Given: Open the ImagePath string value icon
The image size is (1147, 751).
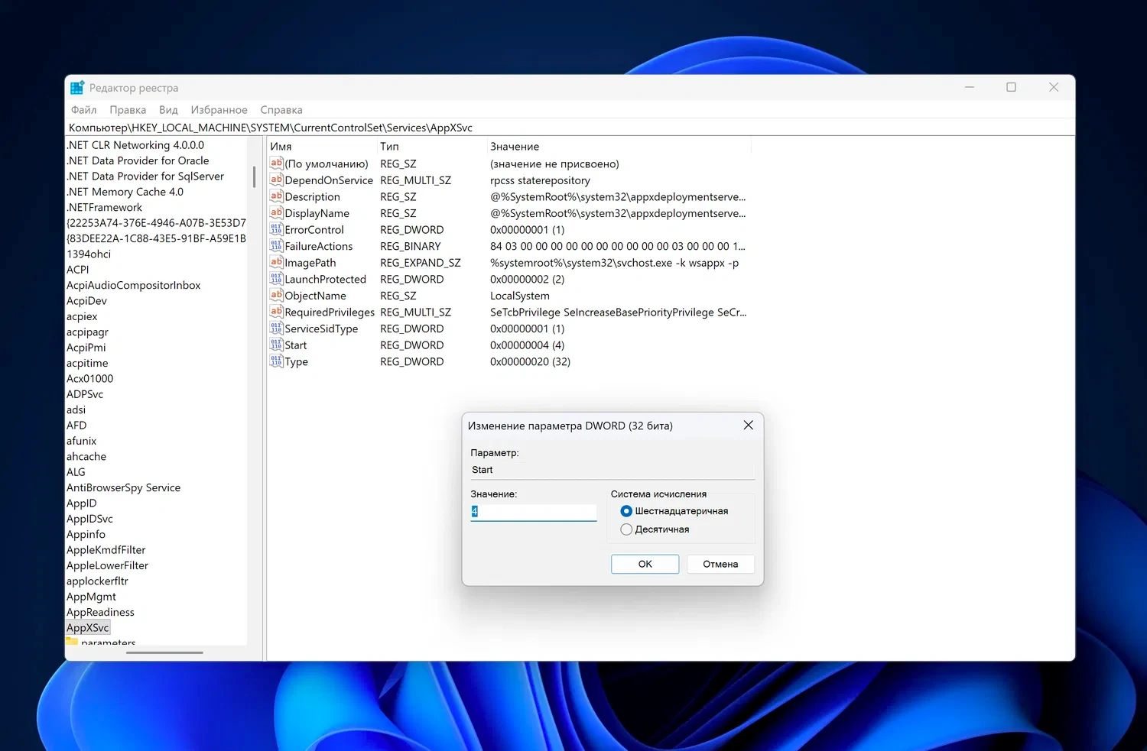Looking at the screenshot, I should (276, 262).
